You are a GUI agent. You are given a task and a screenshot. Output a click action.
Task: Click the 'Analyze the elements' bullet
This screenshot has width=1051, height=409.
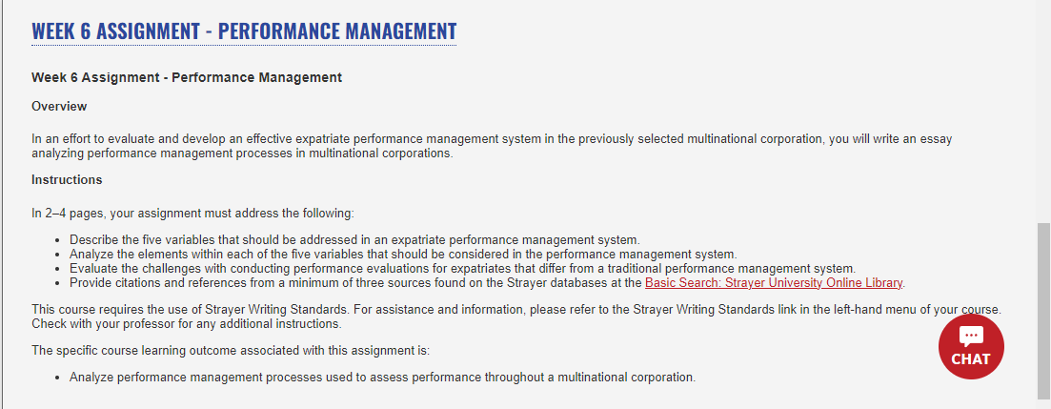coord(403,255)
